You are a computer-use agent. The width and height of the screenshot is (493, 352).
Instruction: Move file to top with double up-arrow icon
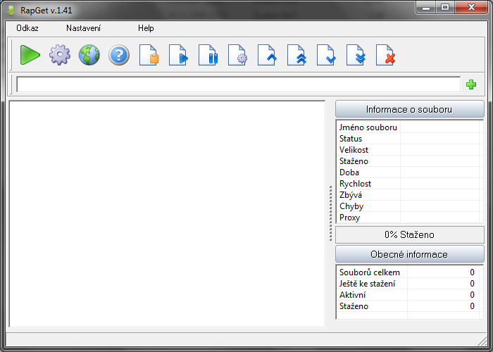[x=297, y=55]
